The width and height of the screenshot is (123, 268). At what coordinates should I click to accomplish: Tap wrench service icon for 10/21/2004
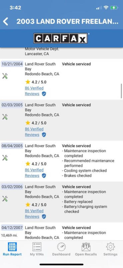5,76
